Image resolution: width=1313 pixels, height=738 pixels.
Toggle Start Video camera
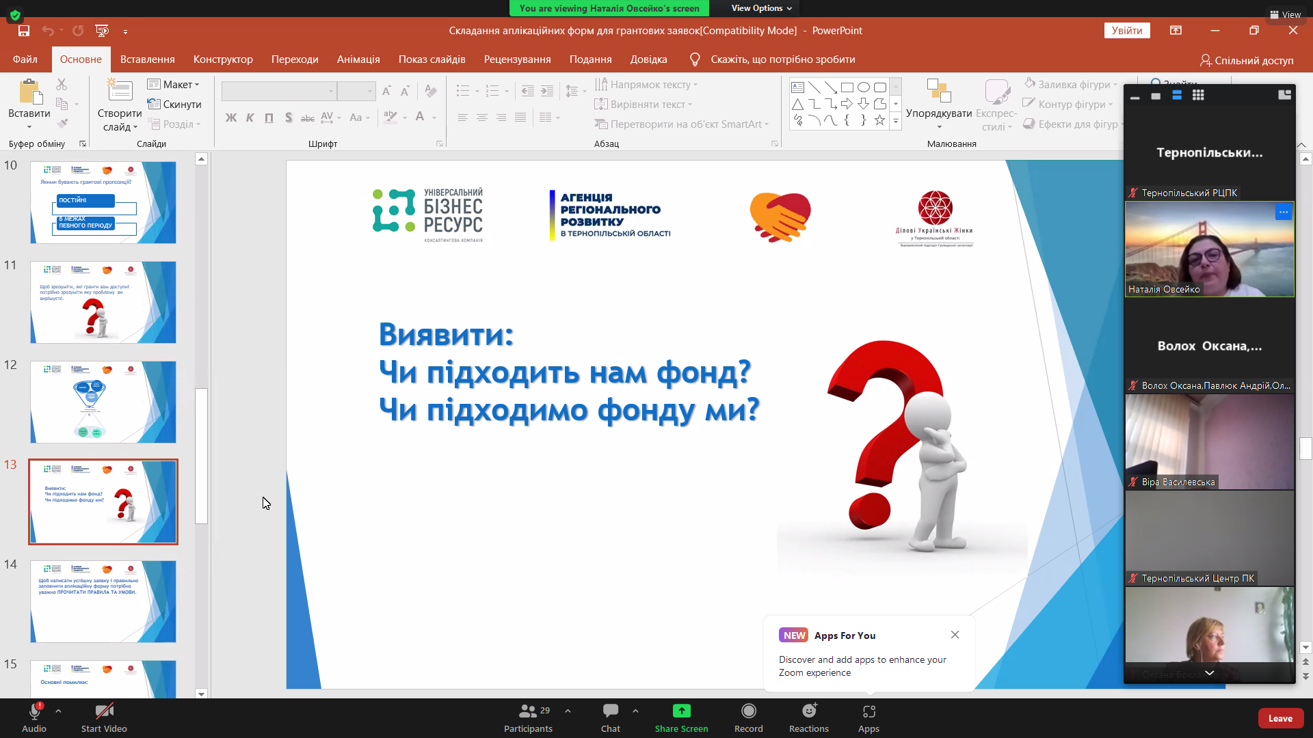coord(104,711)
